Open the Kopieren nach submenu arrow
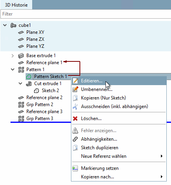 click(162, 177)
